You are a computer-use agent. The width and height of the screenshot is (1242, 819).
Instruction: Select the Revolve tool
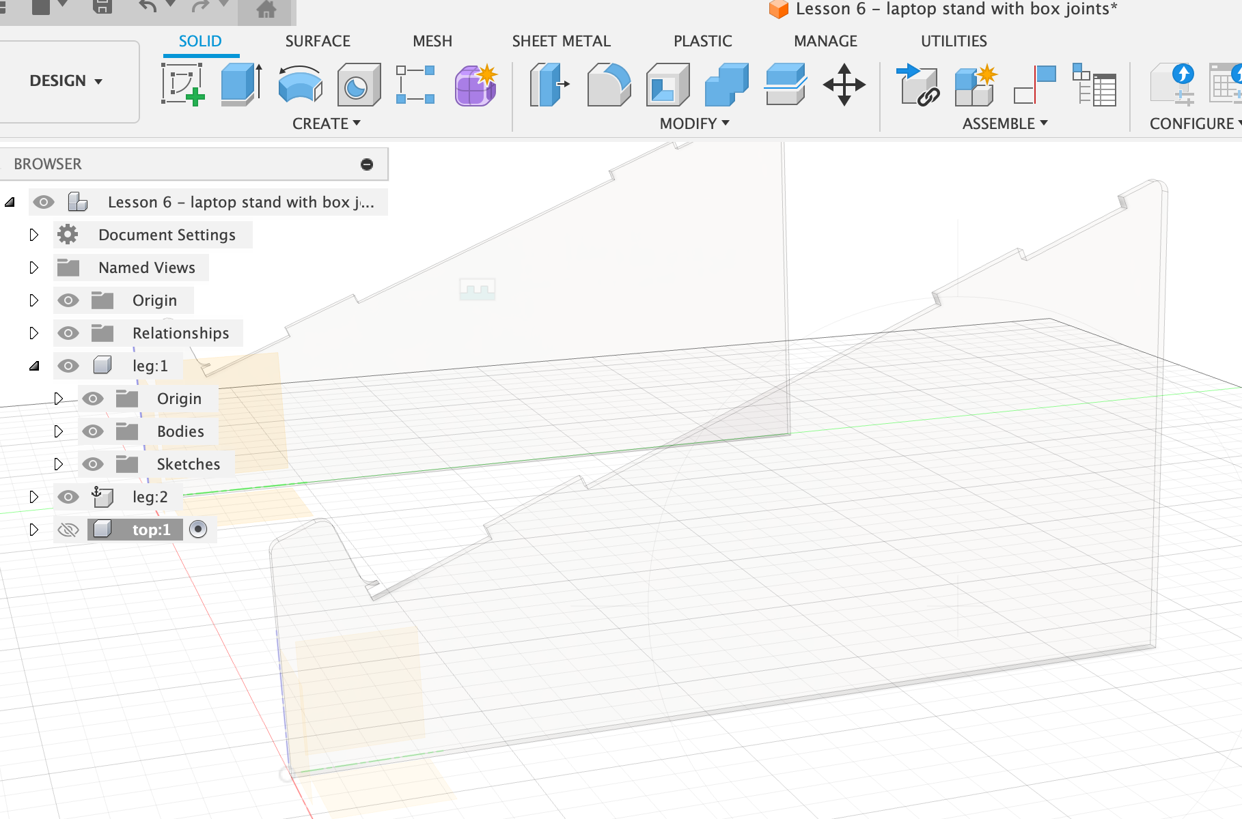pos(300,85)
